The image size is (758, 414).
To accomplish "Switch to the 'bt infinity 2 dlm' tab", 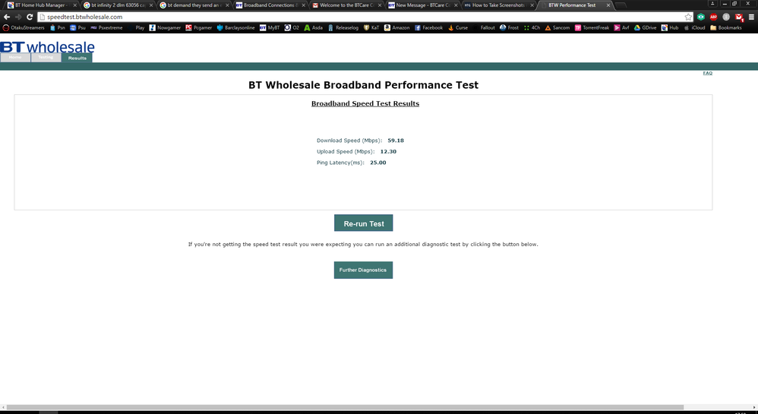I will click(x=118, y=5).
